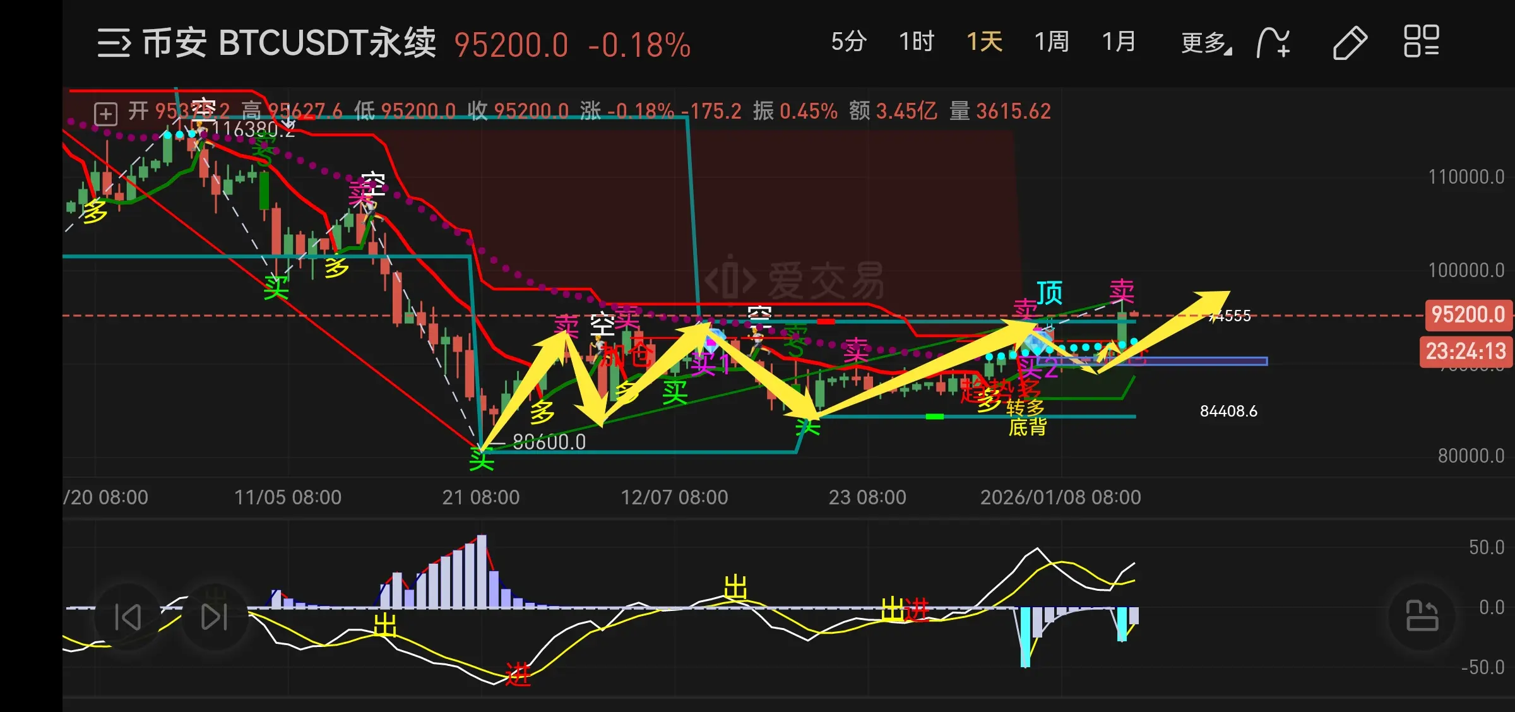Click the 23:24:13 countdown label
Image resolution: width=1515 pixels, height=712 pixels.
1466,351
